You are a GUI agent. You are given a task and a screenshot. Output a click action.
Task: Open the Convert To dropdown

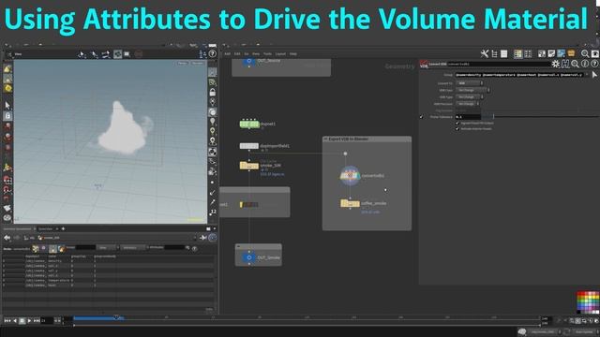(470, 83)
